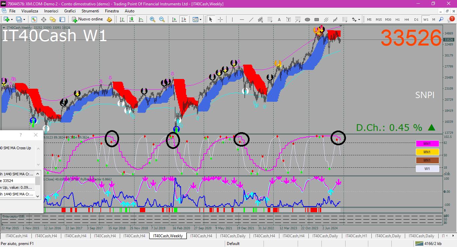Switch chart to line chart mode
The height and width of the screenshot is (247, 457).
[141, 19]
